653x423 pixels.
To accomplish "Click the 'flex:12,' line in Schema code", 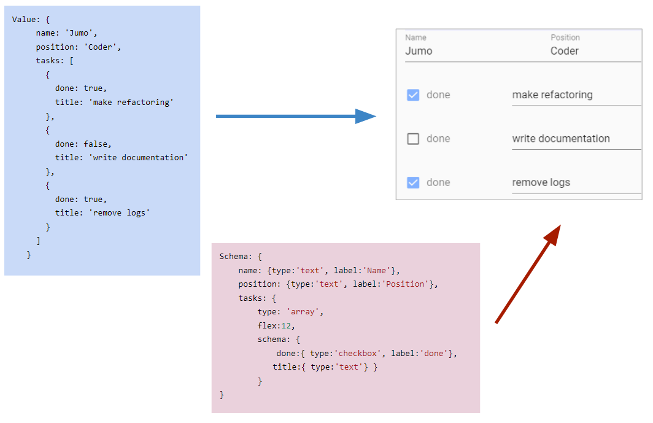I will [276, 325].
